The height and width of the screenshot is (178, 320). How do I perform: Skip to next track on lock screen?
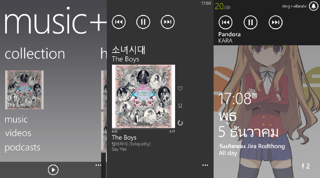276,22
